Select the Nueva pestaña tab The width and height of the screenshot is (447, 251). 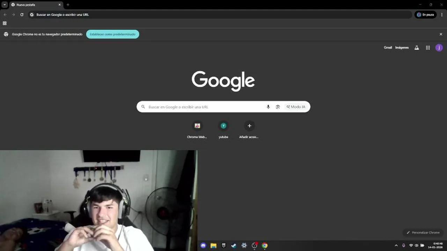pos(35,5)
